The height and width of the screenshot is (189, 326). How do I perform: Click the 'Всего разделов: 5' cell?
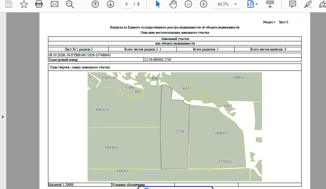pos(205,49)
